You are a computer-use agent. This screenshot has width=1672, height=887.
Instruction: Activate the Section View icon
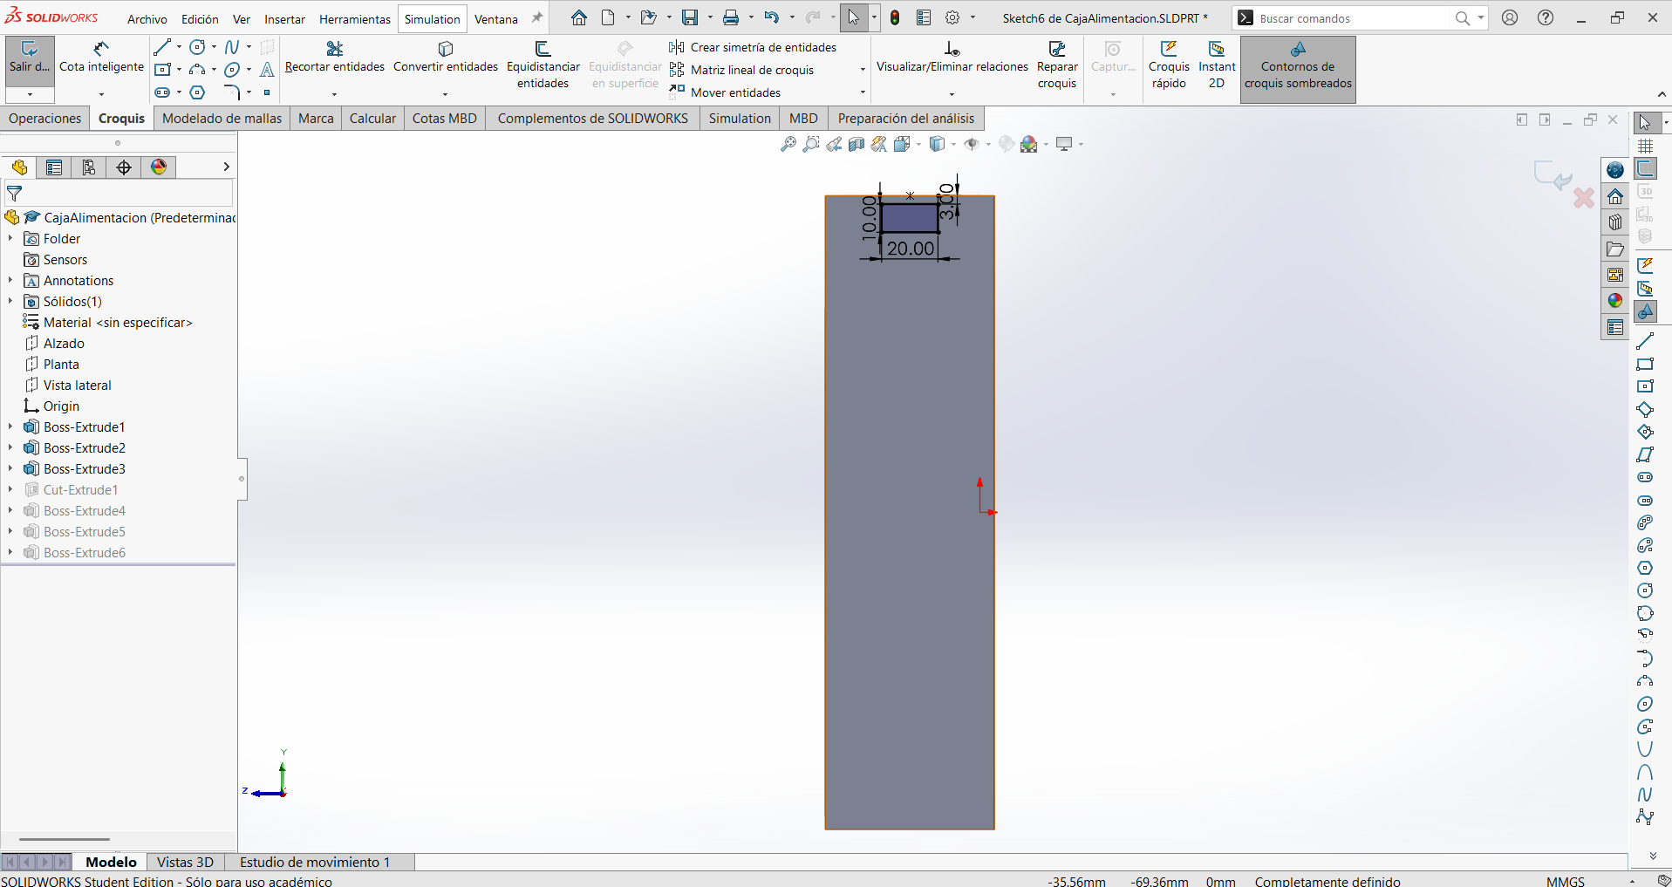(856, 144)
